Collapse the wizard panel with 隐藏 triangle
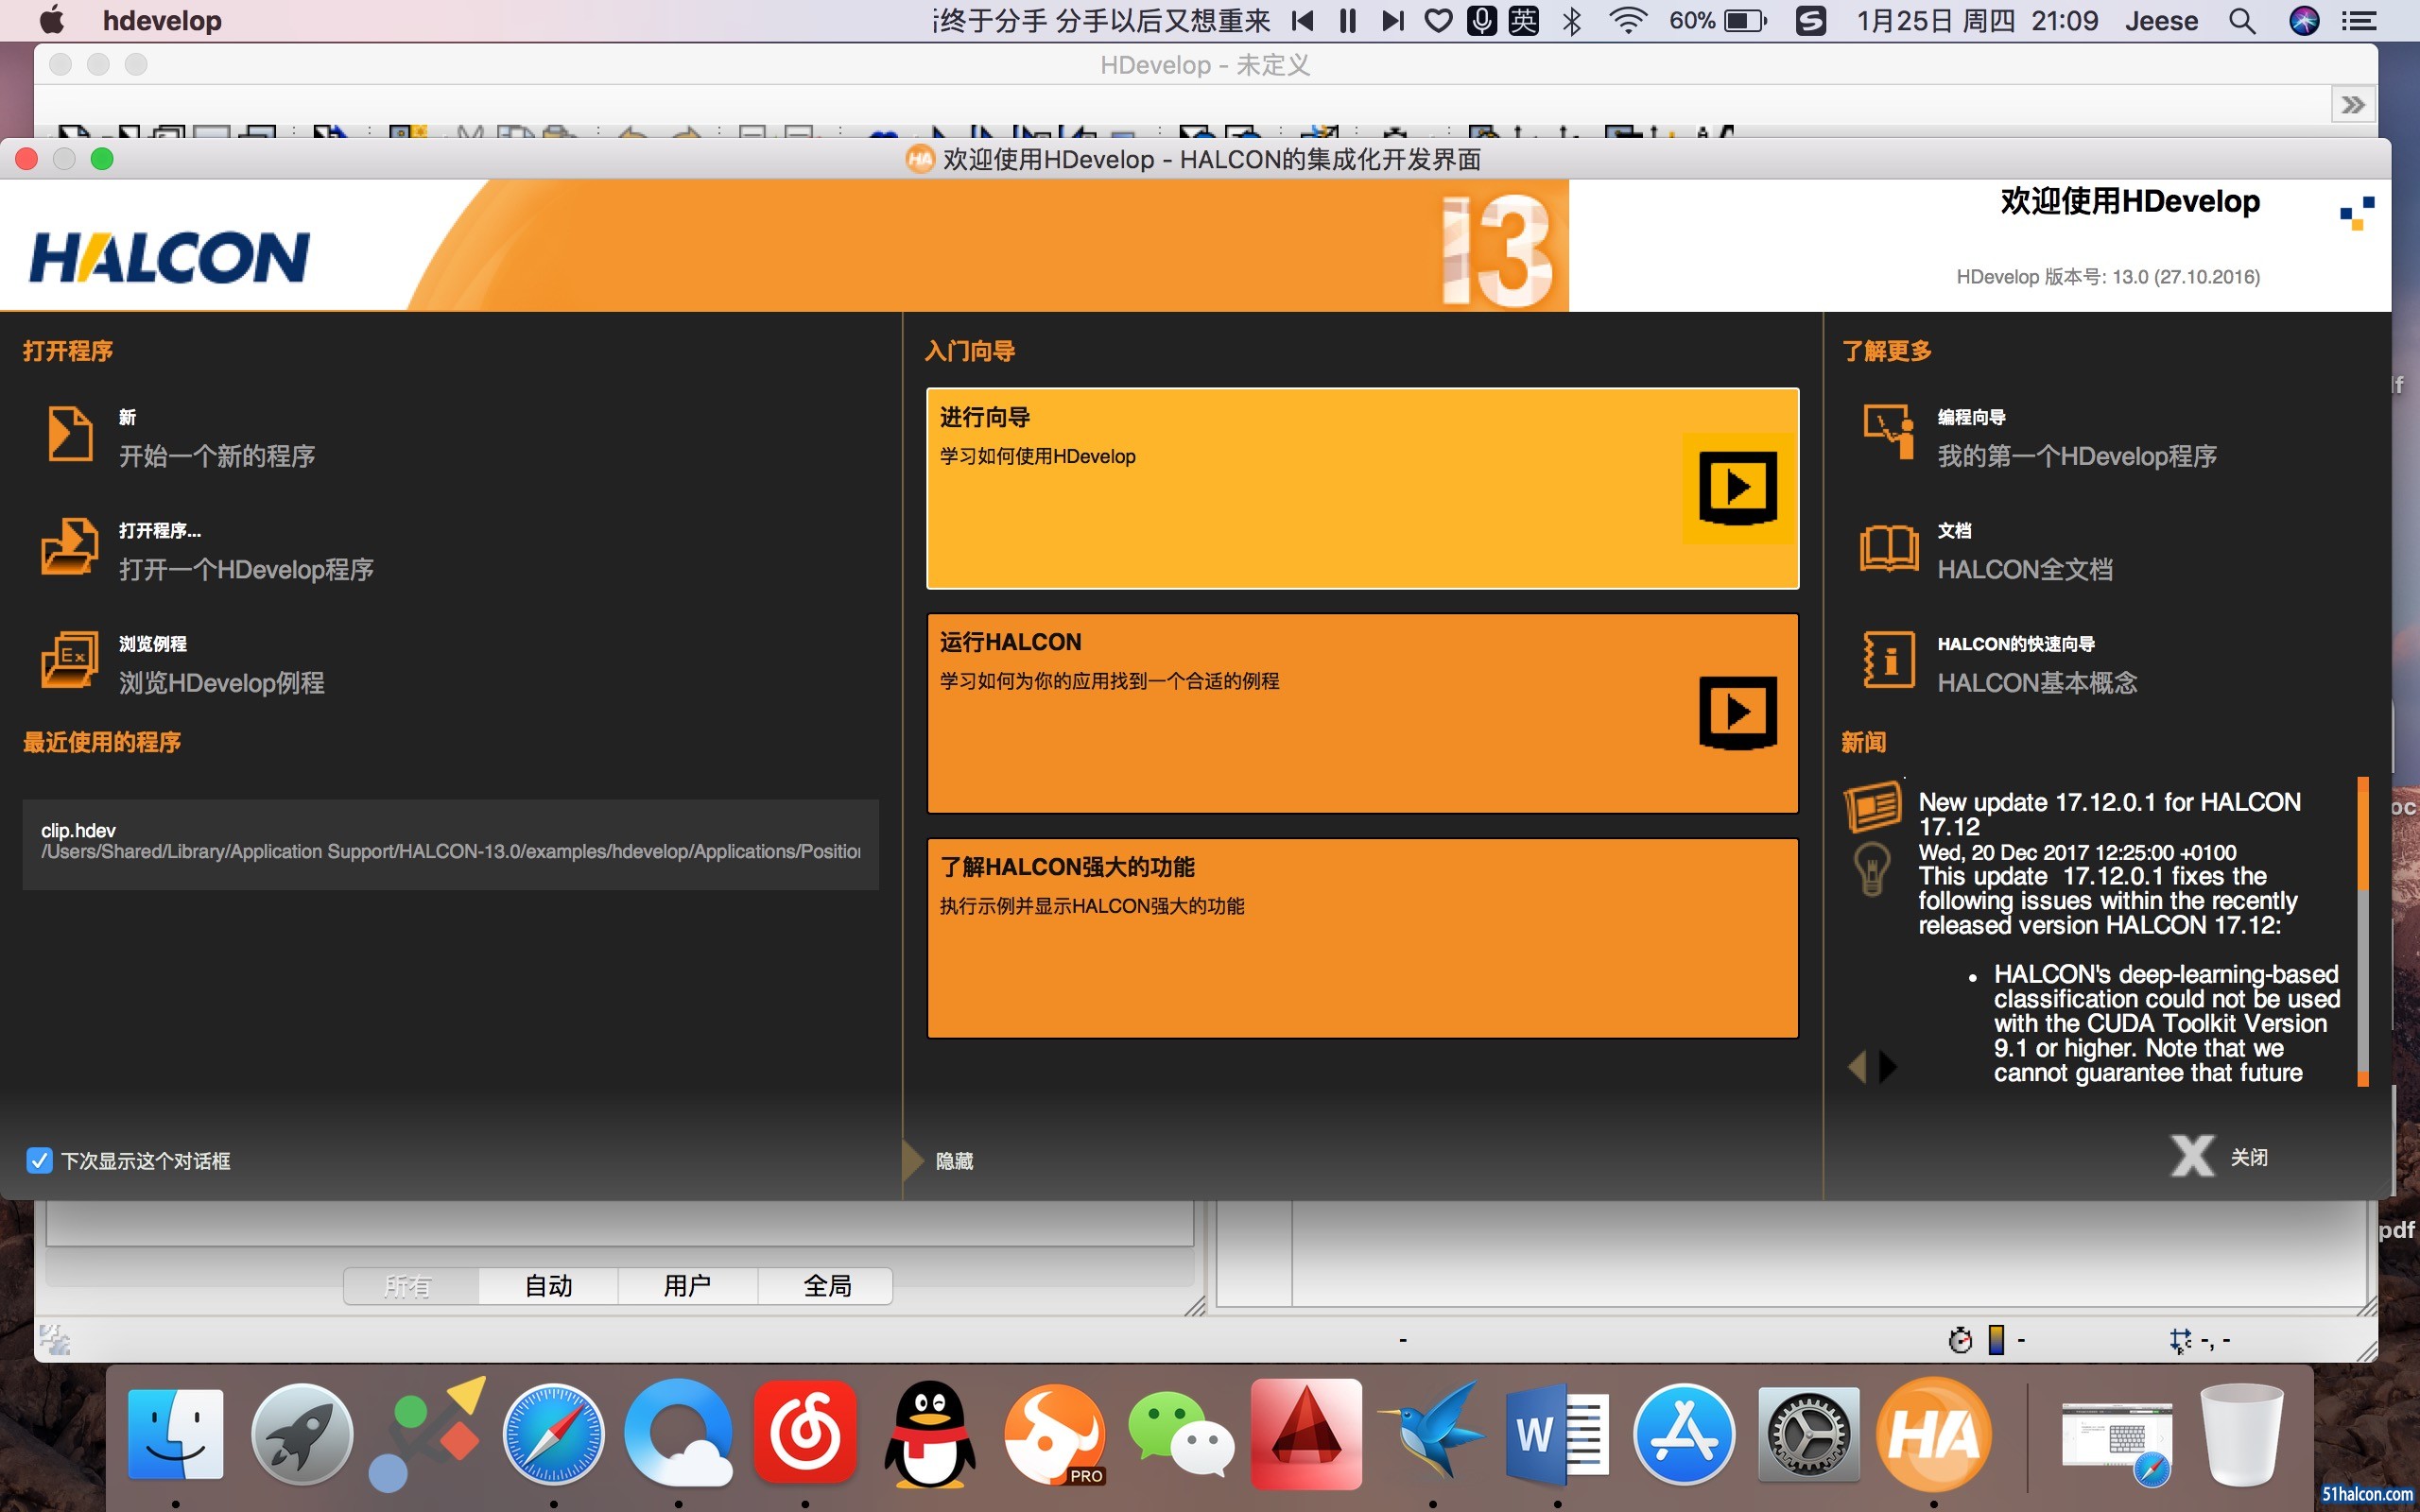 coord(912,1160)
